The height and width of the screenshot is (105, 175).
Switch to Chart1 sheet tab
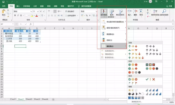(13, 99)
